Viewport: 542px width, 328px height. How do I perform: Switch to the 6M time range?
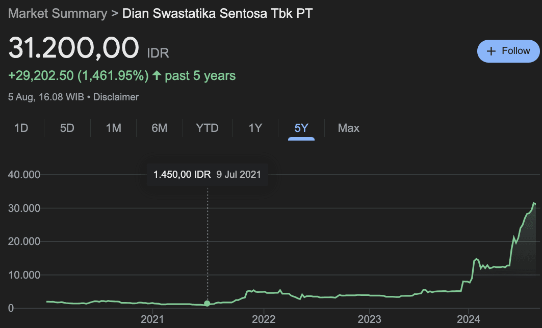click(x=159, y=128)
